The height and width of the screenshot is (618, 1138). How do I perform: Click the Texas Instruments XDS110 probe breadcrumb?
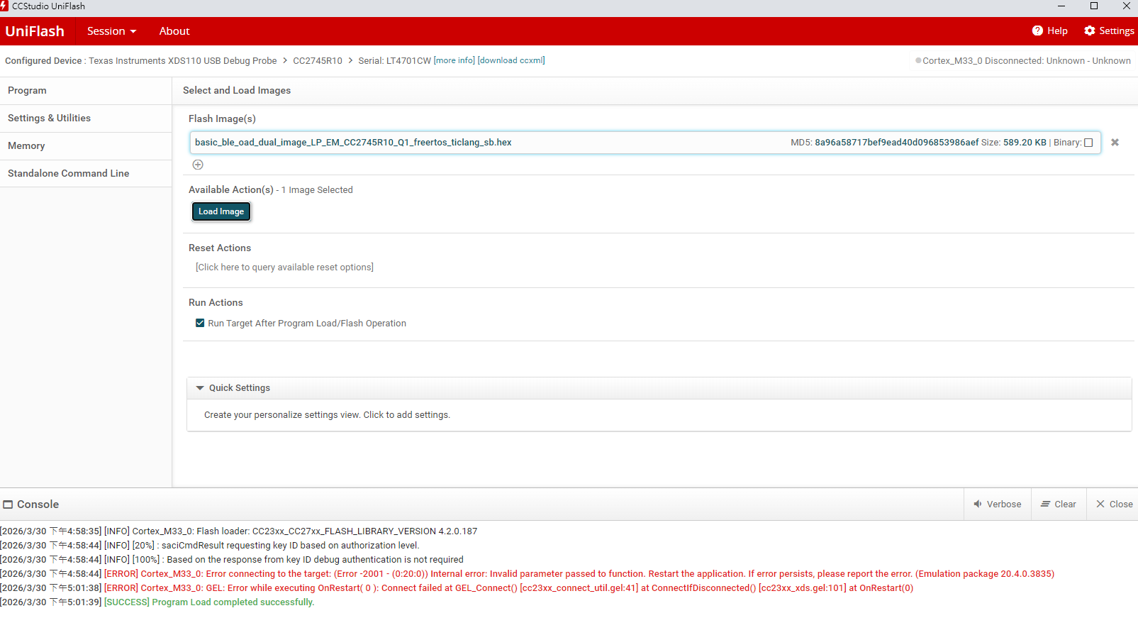[183, 61]
